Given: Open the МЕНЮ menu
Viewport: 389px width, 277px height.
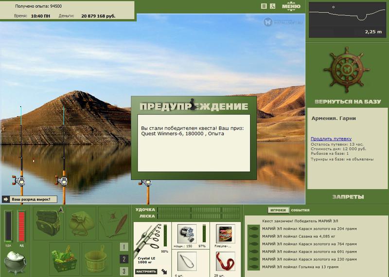Looking at the screenshot, I should [291, 6].
